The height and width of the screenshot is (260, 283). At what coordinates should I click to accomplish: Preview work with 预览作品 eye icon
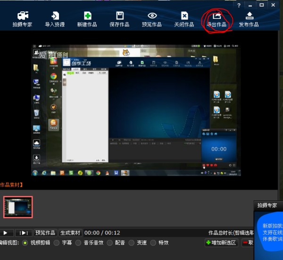point(152,19)
